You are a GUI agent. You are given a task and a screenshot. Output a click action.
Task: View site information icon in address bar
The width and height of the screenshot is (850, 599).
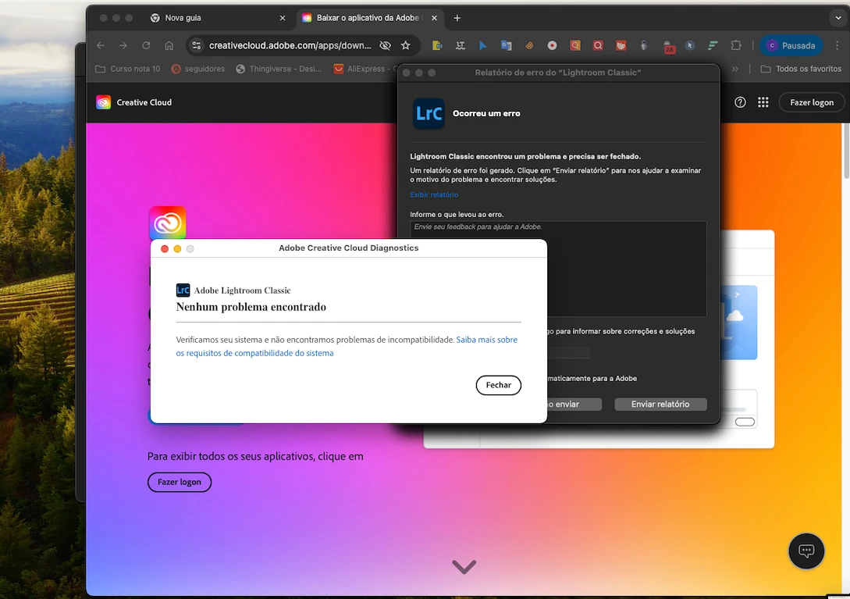point(196,45)
